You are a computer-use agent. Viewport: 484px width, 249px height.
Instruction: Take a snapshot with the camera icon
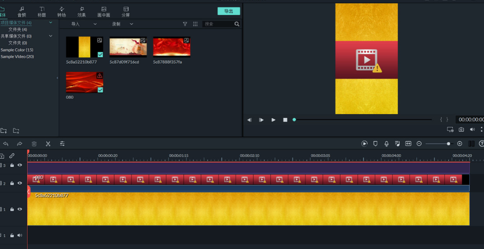click(461, 129)
